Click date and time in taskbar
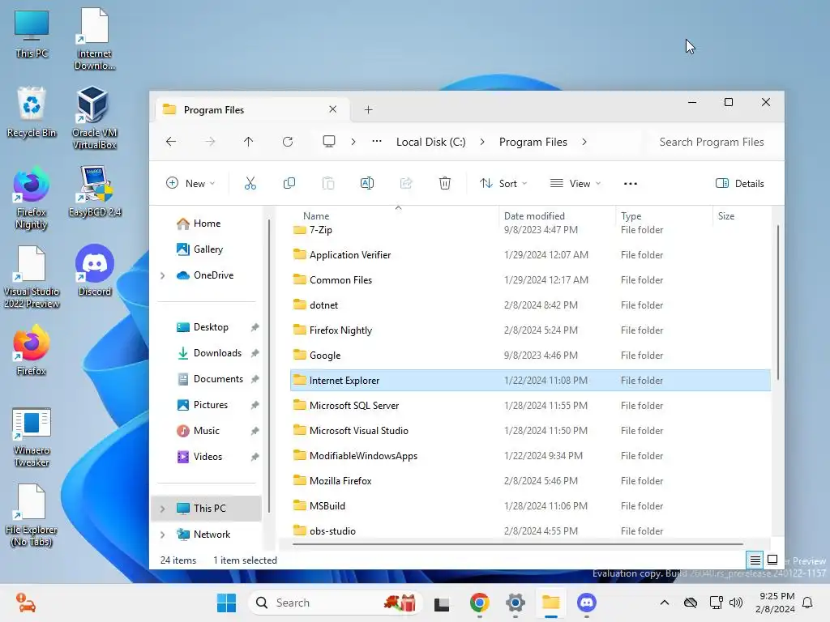The height and width of the screenshot is (622, 830). coord(775,603)
